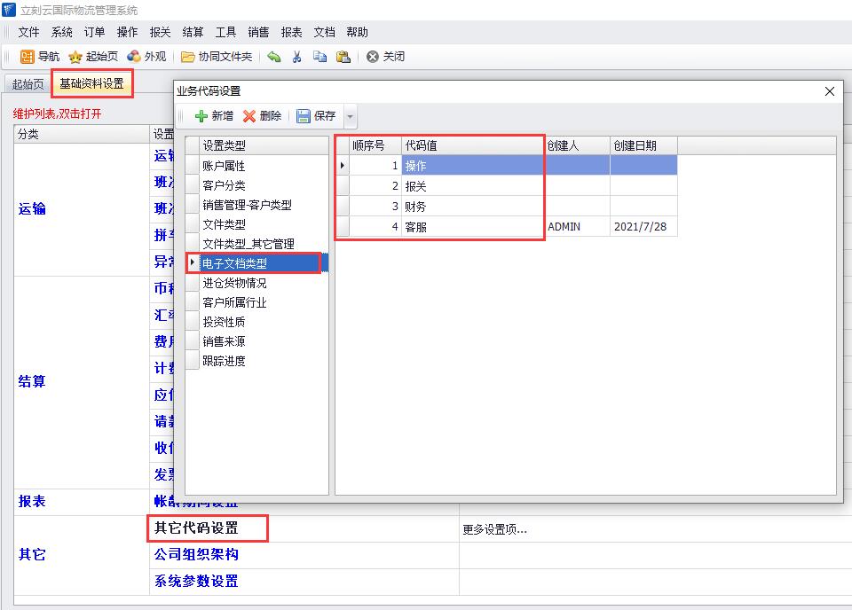Select the 销售来源 settings type
This screenshot has height=610, width=852.
224,341
